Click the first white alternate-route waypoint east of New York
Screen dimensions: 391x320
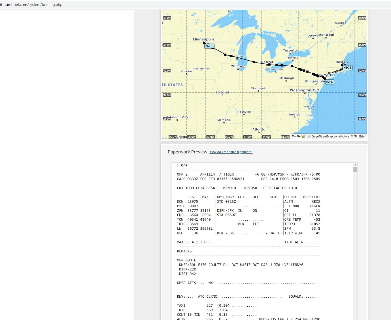[x=329, y=73]
